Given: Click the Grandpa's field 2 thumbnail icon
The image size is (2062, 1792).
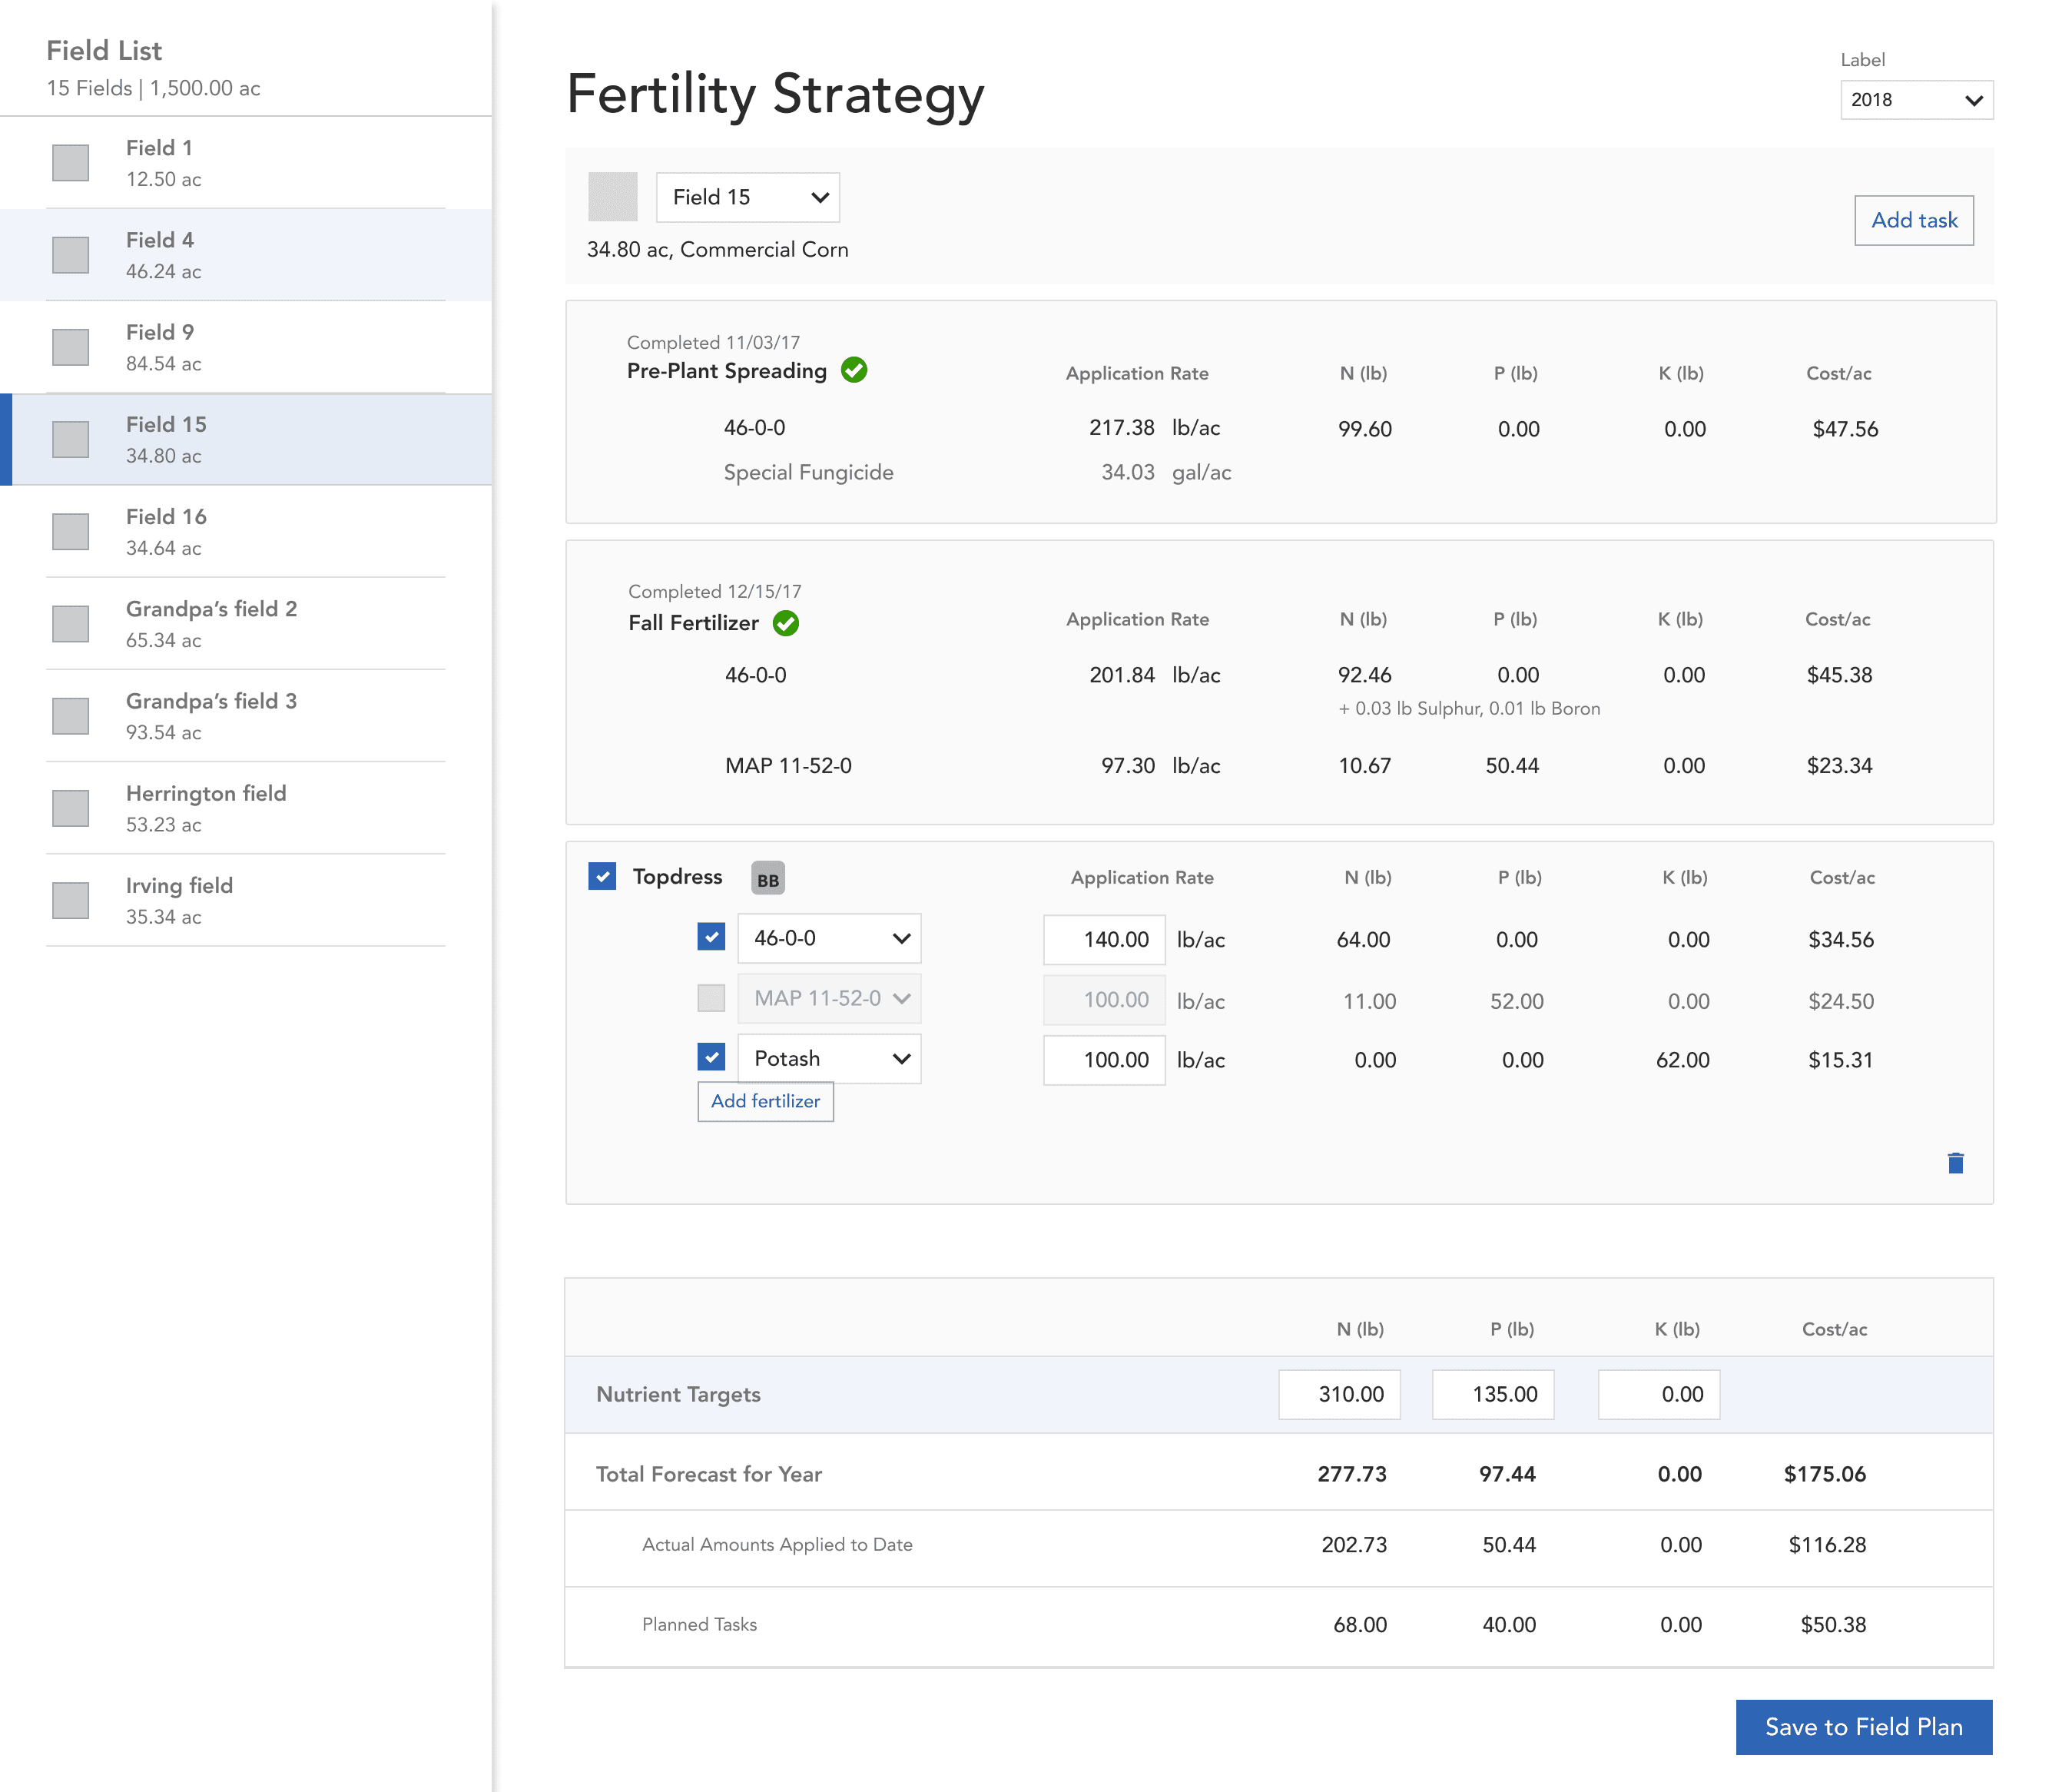Looking at the screenshot, I should 70,624.
